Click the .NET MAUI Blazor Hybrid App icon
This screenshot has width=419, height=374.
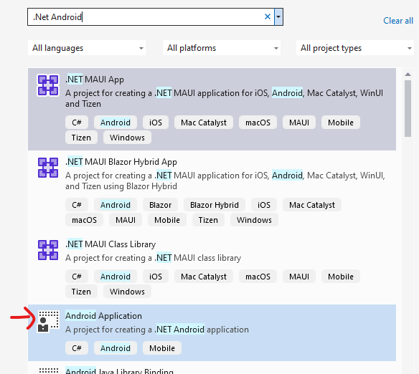pyautogui.click(x=48, y=168)
